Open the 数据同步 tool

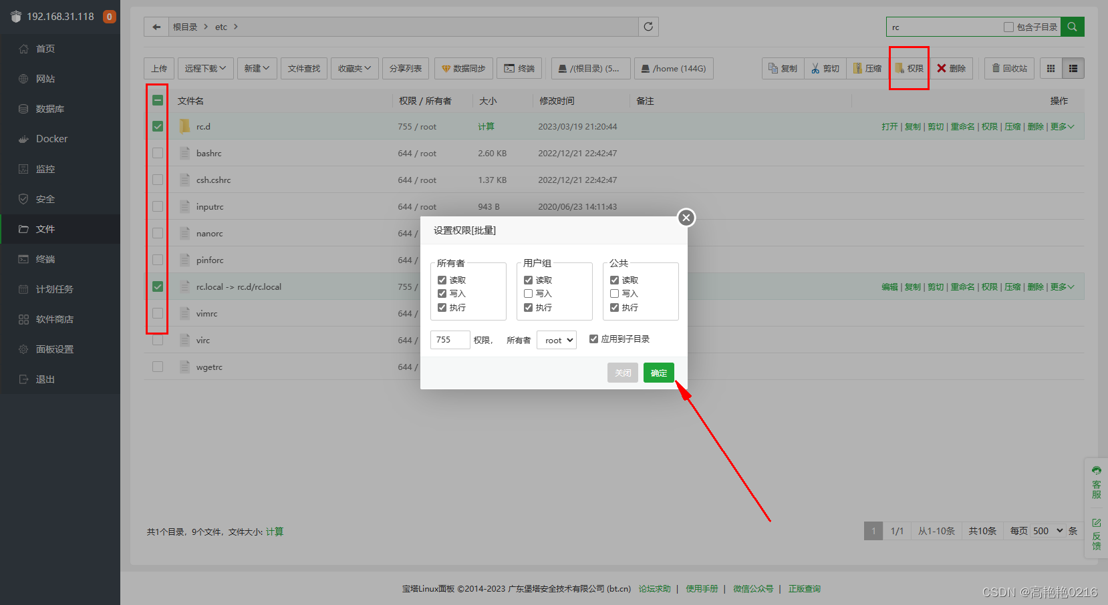pos(463,68)
